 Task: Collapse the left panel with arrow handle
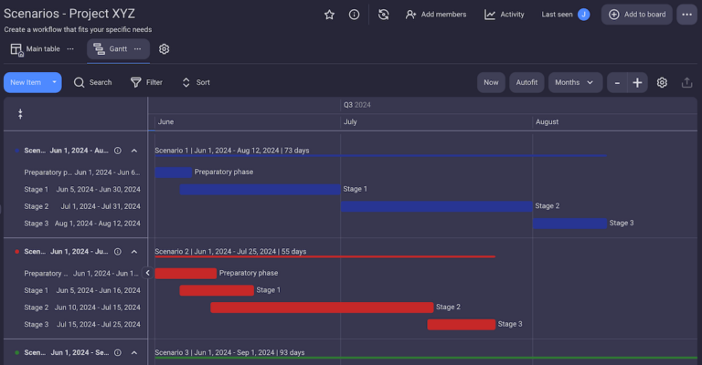coord(147,273)
